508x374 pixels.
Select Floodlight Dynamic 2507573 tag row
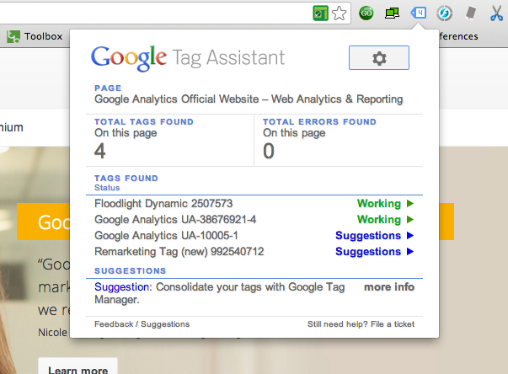(x=254, y=203)
